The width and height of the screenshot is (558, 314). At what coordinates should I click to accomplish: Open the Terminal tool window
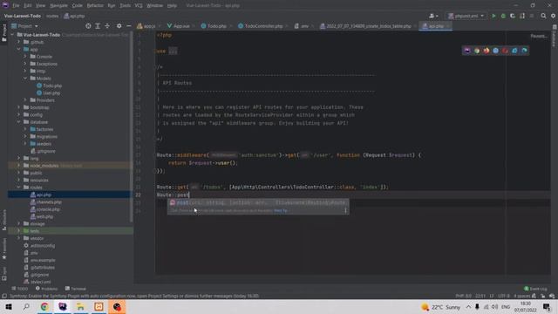(76, 289)
